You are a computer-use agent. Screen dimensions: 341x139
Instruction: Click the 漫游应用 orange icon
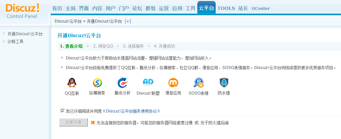click(x=173, y=83)
